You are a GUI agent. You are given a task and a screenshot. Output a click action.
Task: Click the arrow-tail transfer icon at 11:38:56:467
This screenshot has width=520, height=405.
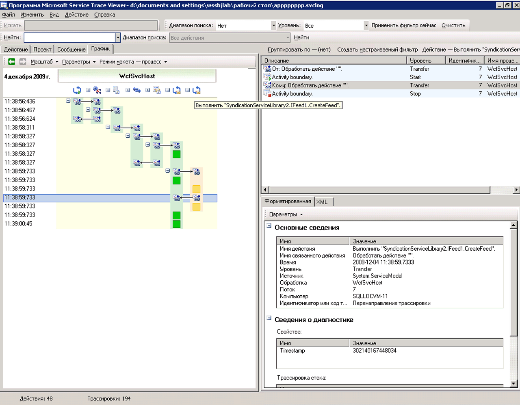pos(97,110)
